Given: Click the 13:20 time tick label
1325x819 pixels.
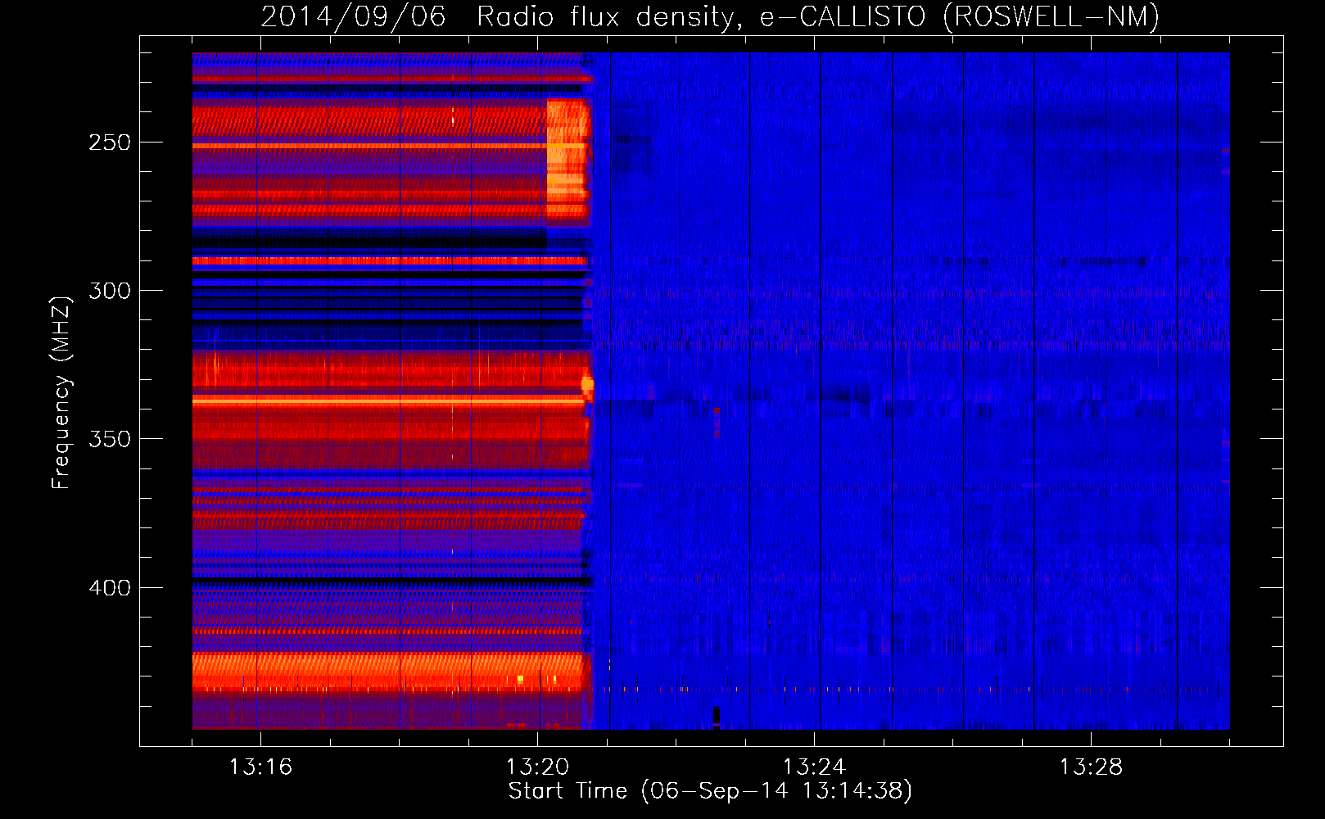Looking at the screenshot, I should [x=537, y=767].
